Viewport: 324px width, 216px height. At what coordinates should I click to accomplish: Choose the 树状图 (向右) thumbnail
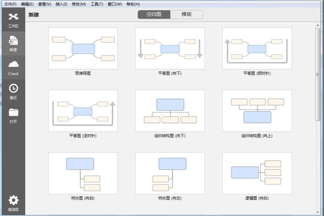pyautogui.click(x=83, y=173)
